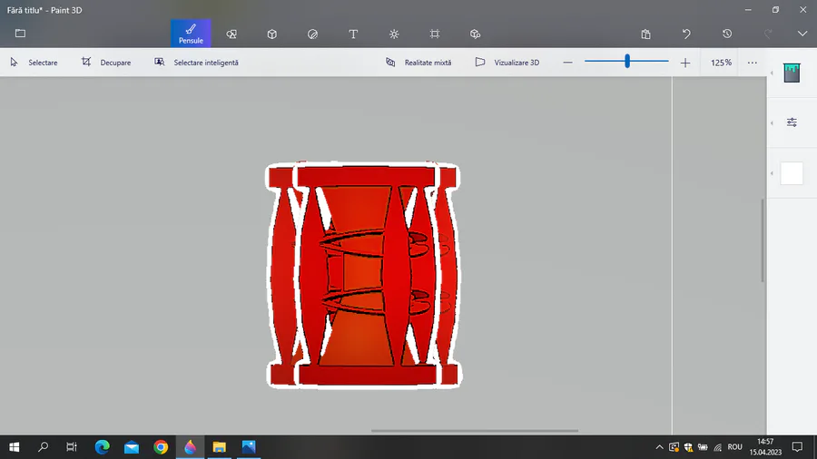The image size is (817, 459).
Task: Click the Decupare button
Action: [x=106, y=63]
